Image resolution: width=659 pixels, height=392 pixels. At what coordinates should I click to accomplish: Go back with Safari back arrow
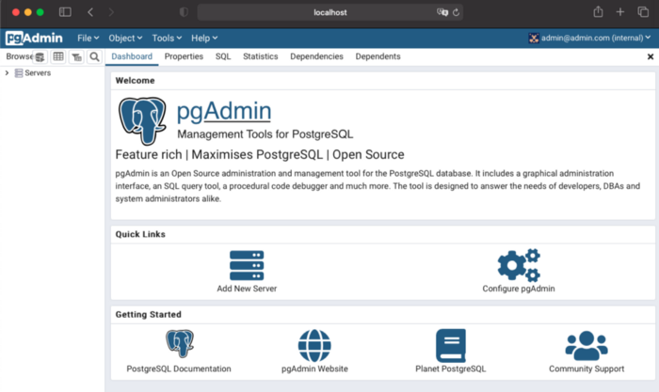coord(90,12)
